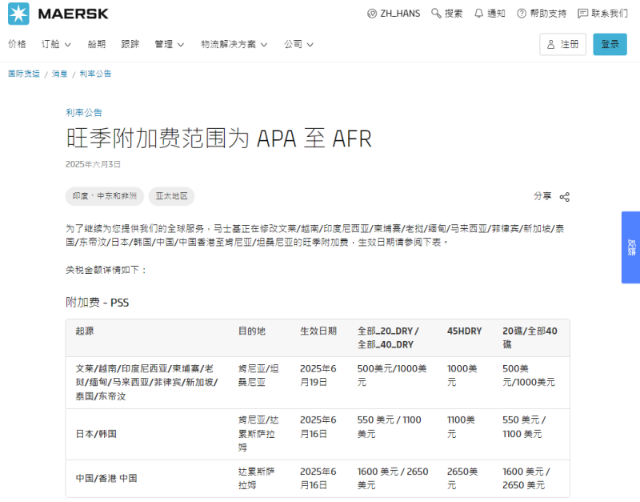Screen dimensions: 640x502
Task: Click the 通知 notifications label
Action: [496, 14]
